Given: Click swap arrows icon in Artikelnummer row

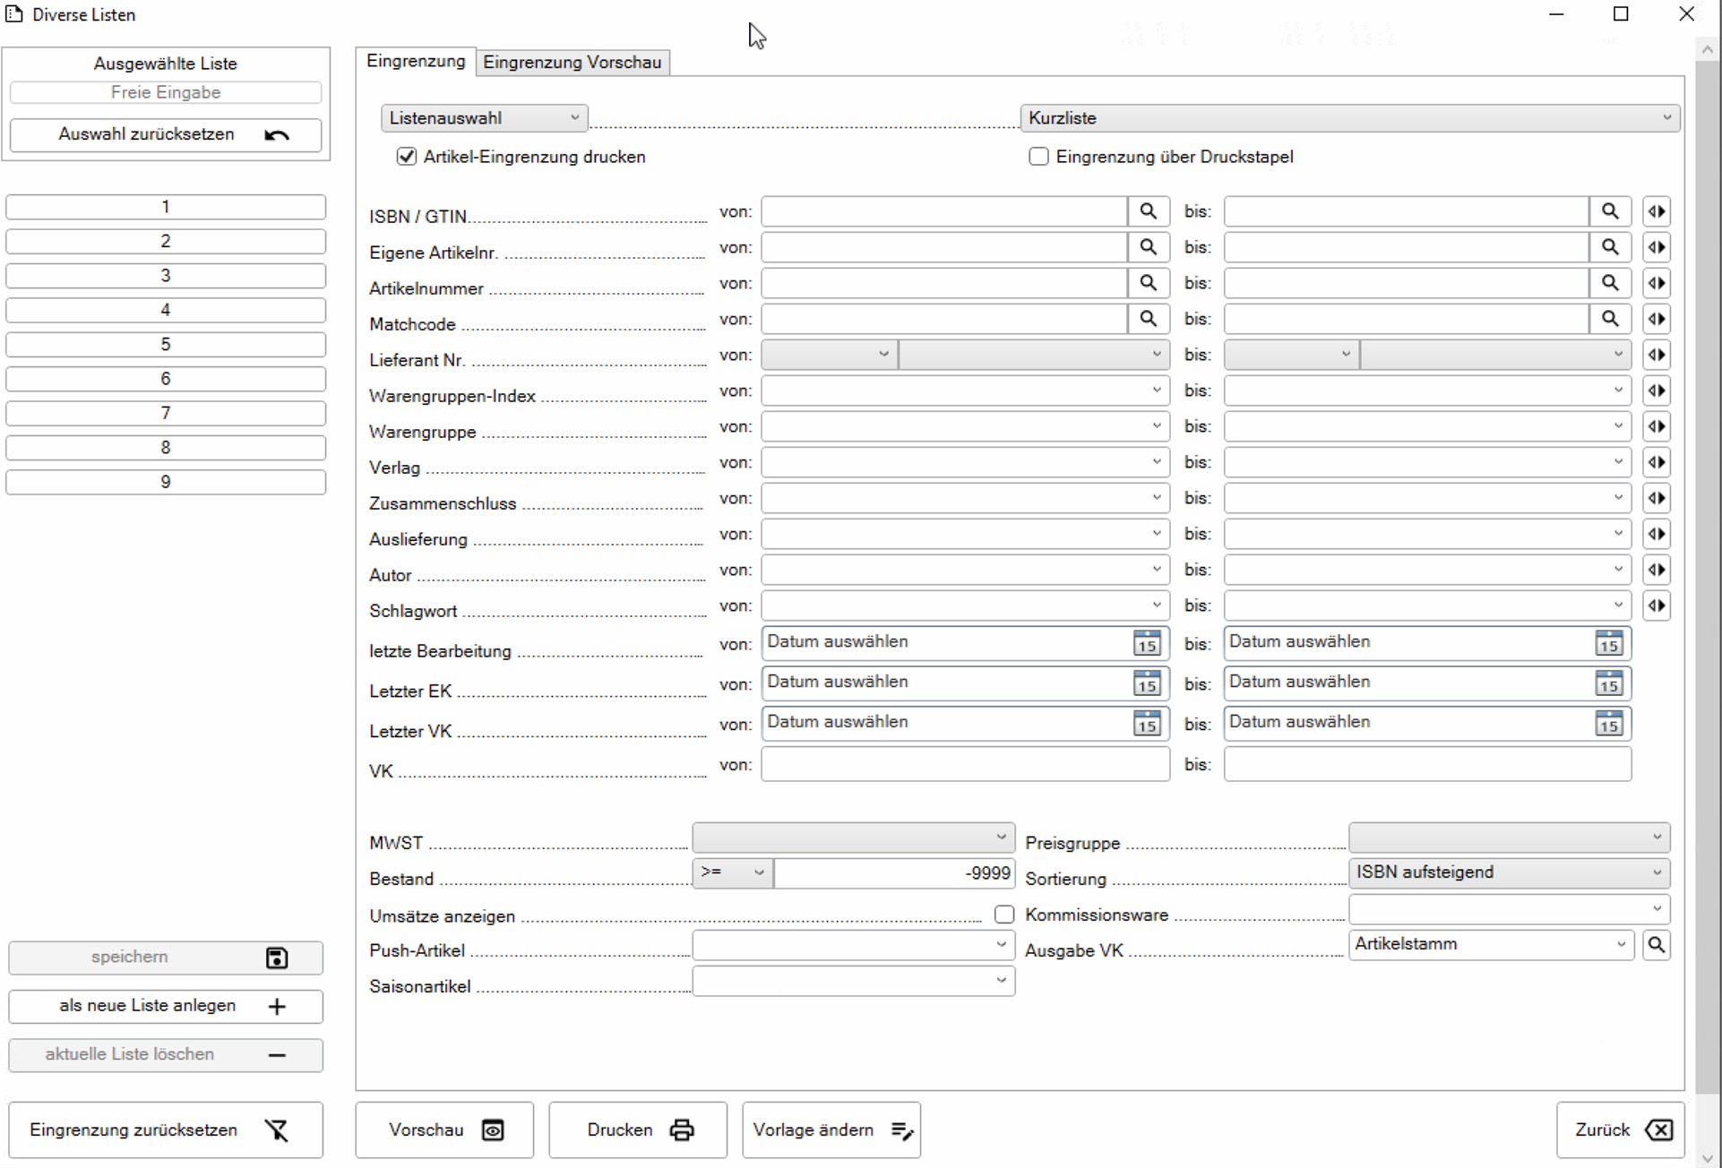Looking at the screenshot, I should tap(1657, 283).
